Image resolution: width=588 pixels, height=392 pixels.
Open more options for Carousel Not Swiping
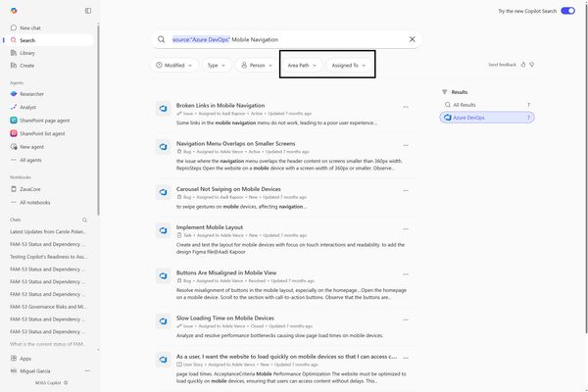pos(406,190)
